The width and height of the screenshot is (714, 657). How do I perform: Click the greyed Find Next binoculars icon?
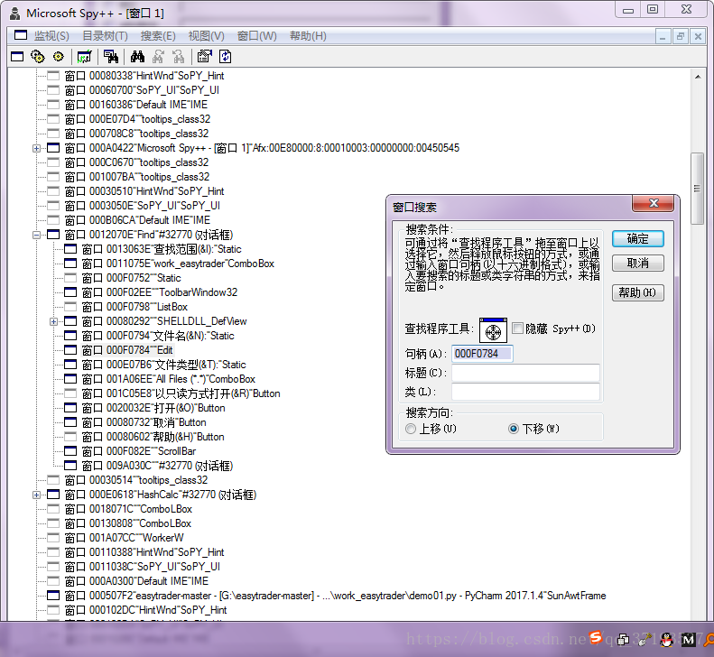click(158, 57)
